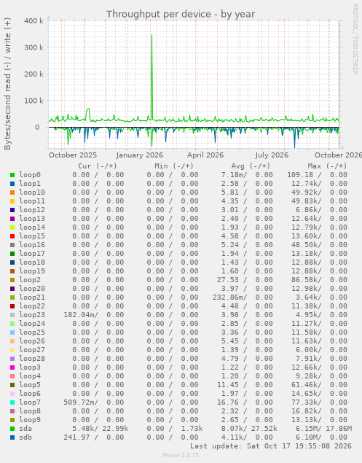Click the loop2 legend label

click(30, 280)
